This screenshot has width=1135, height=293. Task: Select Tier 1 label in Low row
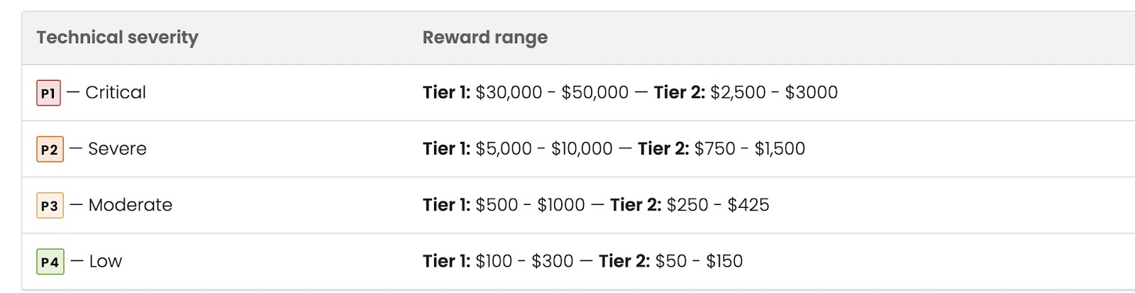446,261
